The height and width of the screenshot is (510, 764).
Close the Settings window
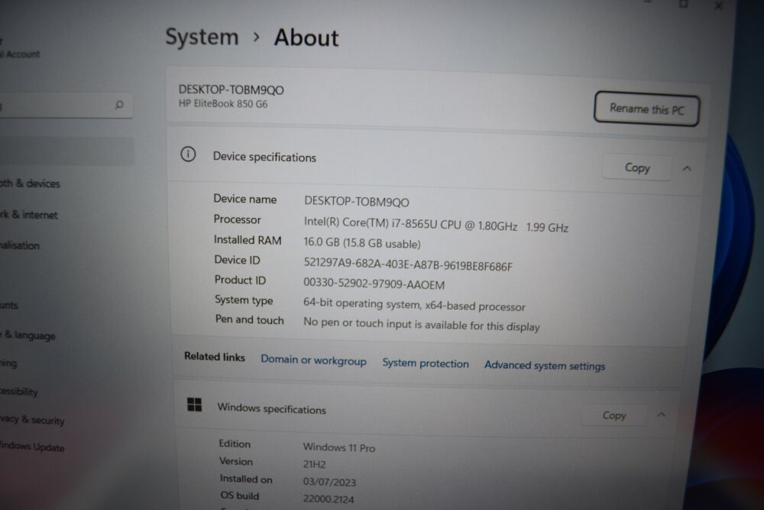[x=719, y=6]
